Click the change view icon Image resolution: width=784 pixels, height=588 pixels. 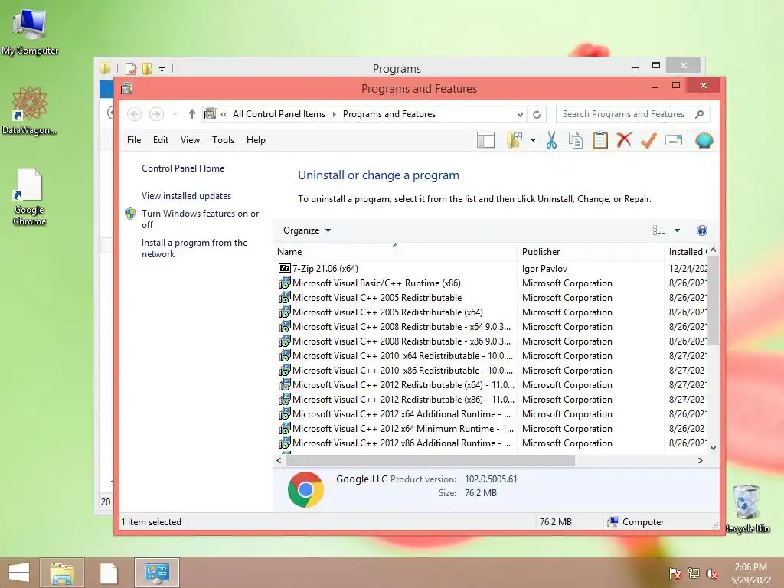pos(659,230)
